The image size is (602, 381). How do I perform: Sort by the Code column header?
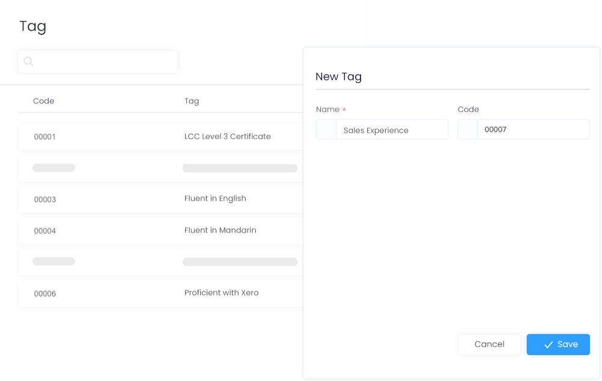click(x=43, y=101)
